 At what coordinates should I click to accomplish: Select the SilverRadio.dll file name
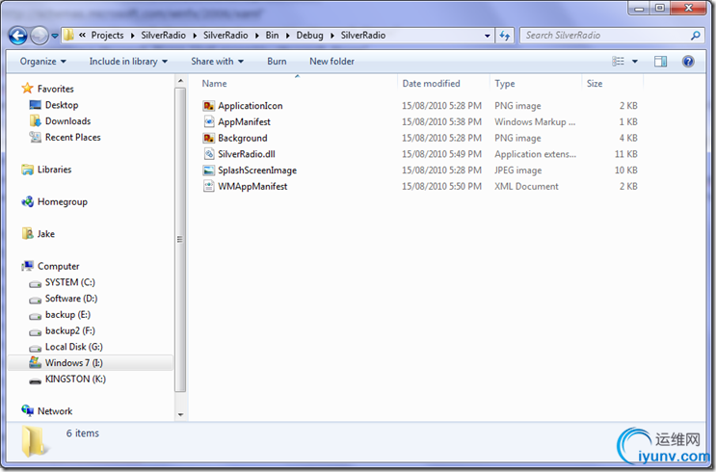click(247, 154)
